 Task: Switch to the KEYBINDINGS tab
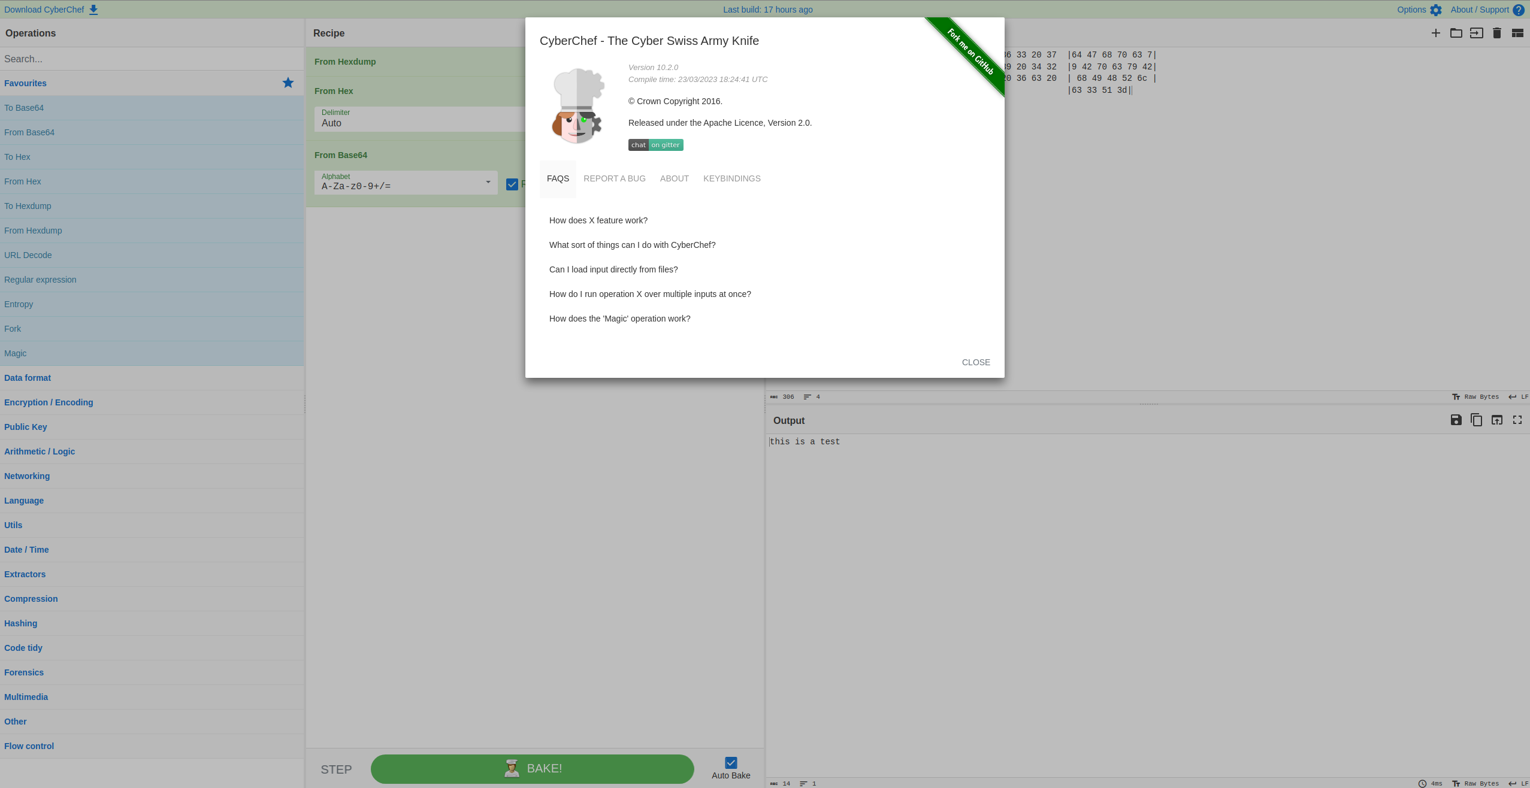731,178
